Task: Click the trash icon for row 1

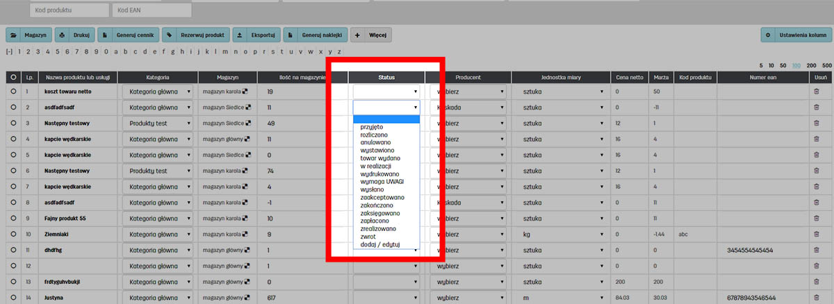Action: 816,91
